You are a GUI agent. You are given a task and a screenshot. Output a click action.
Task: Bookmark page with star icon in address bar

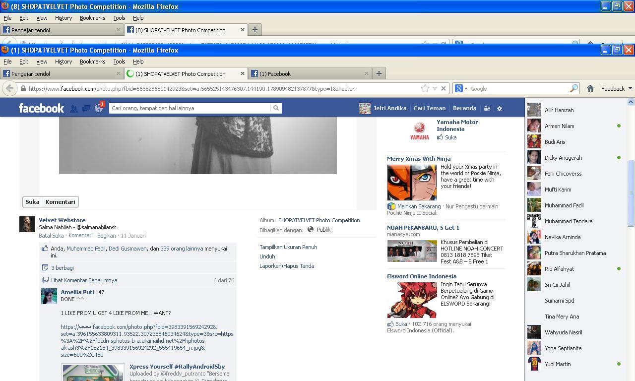click(425, 89)
